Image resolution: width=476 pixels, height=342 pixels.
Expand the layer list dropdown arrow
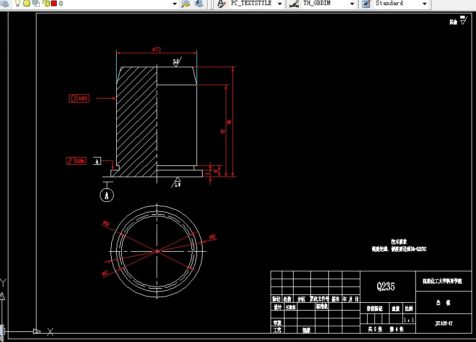tap(175, 3)
